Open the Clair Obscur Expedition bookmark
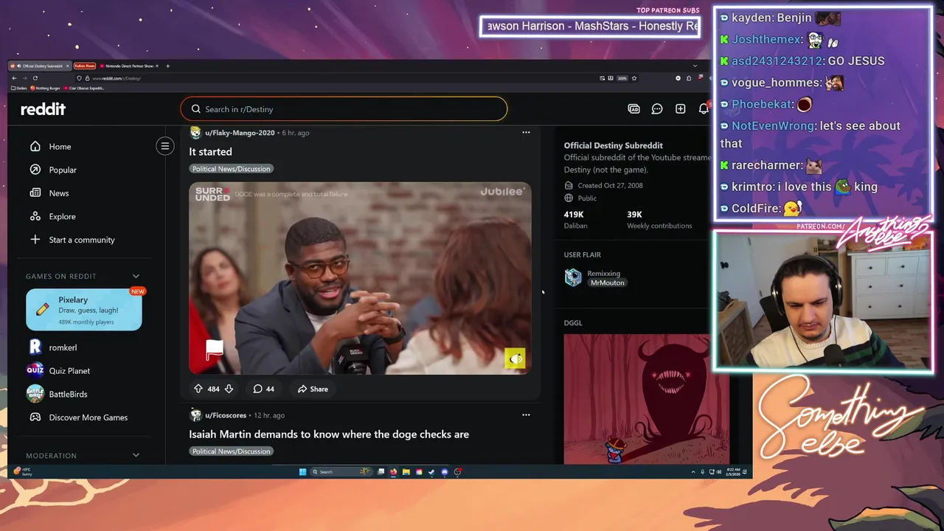This screenshot has width=944, height=531. 84,88
